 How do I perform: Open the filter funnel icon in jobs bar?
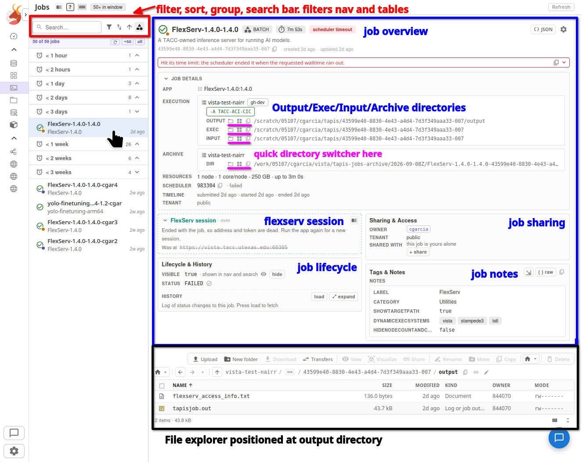pos(109,27)
